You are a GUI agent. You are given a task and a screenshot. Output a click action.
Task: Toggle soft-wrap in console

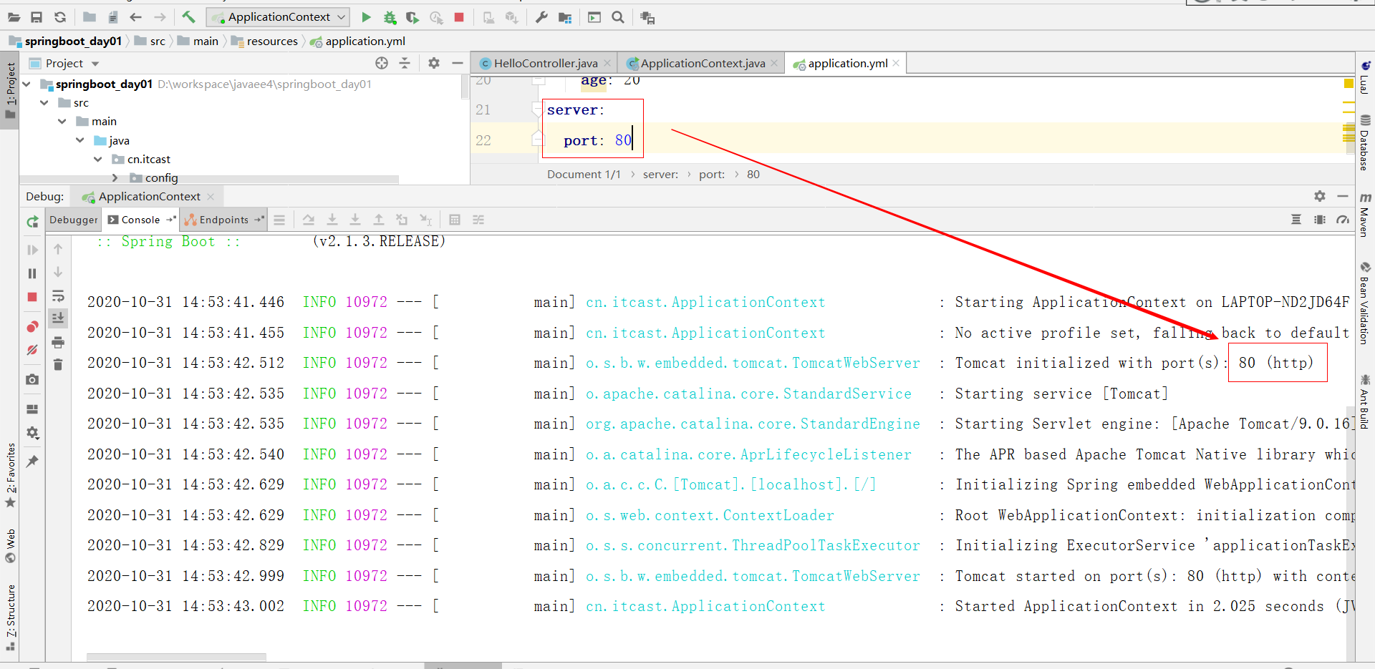[59, 296]
